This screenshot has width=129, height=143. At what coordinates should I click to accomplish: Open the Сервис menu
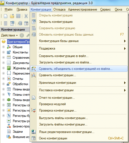coord(106,9)
